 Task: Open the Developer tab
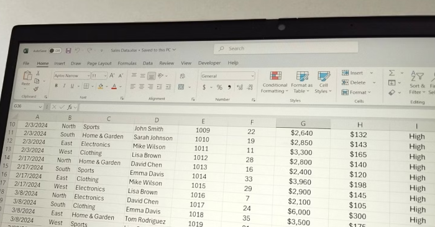pos(209,63)
